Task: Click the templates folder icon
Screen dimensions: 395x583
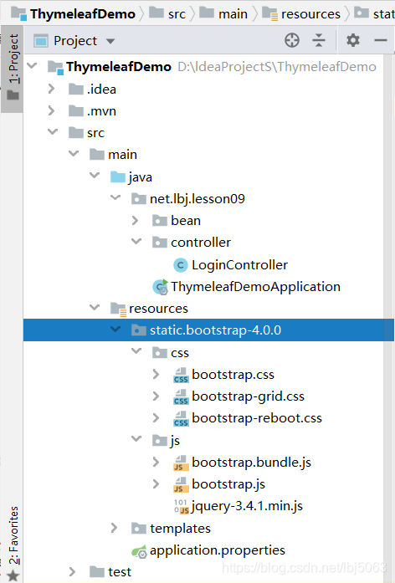Action: (x=139, y=528)
